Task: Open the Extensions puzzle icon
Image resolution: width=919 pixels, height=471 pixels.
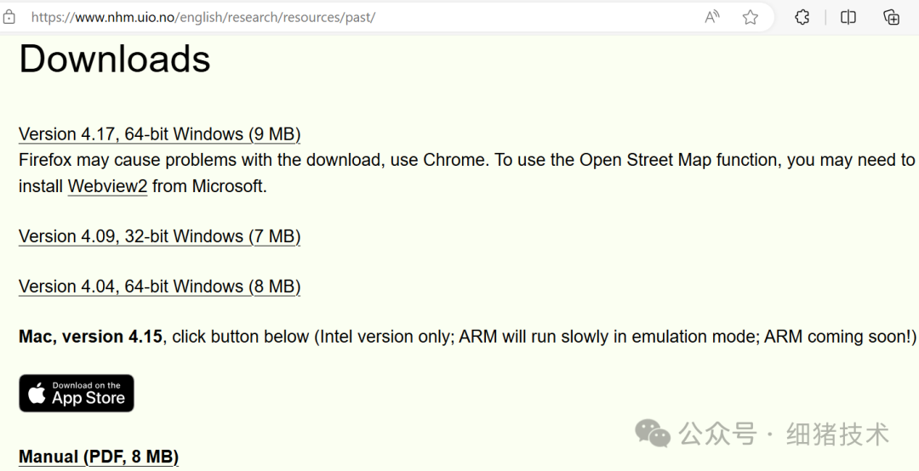Action: [x=802, y=17]
